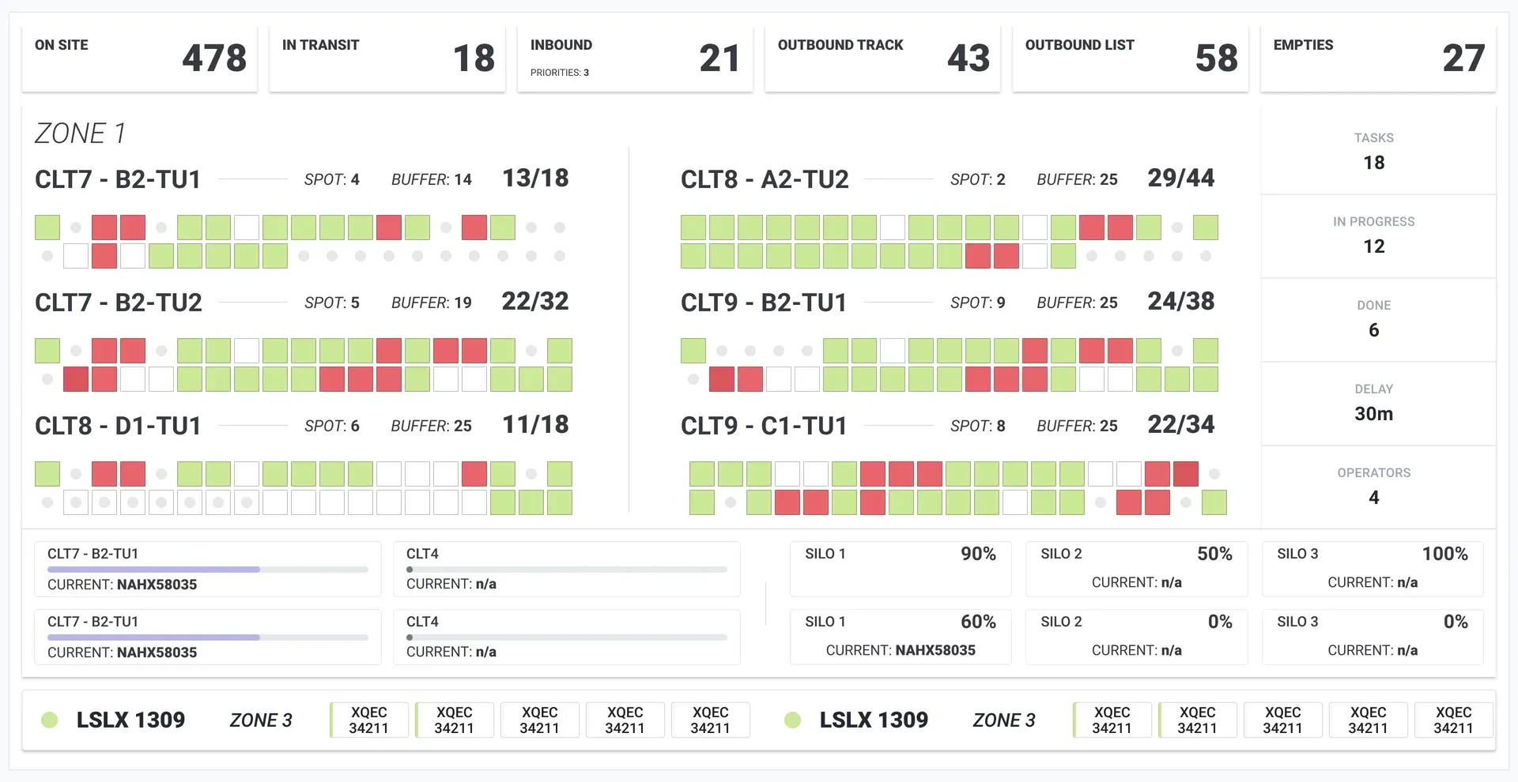
Task: Toggle a red buffer cell in CLT7 - B2-TU1
Action: [104, 227]
